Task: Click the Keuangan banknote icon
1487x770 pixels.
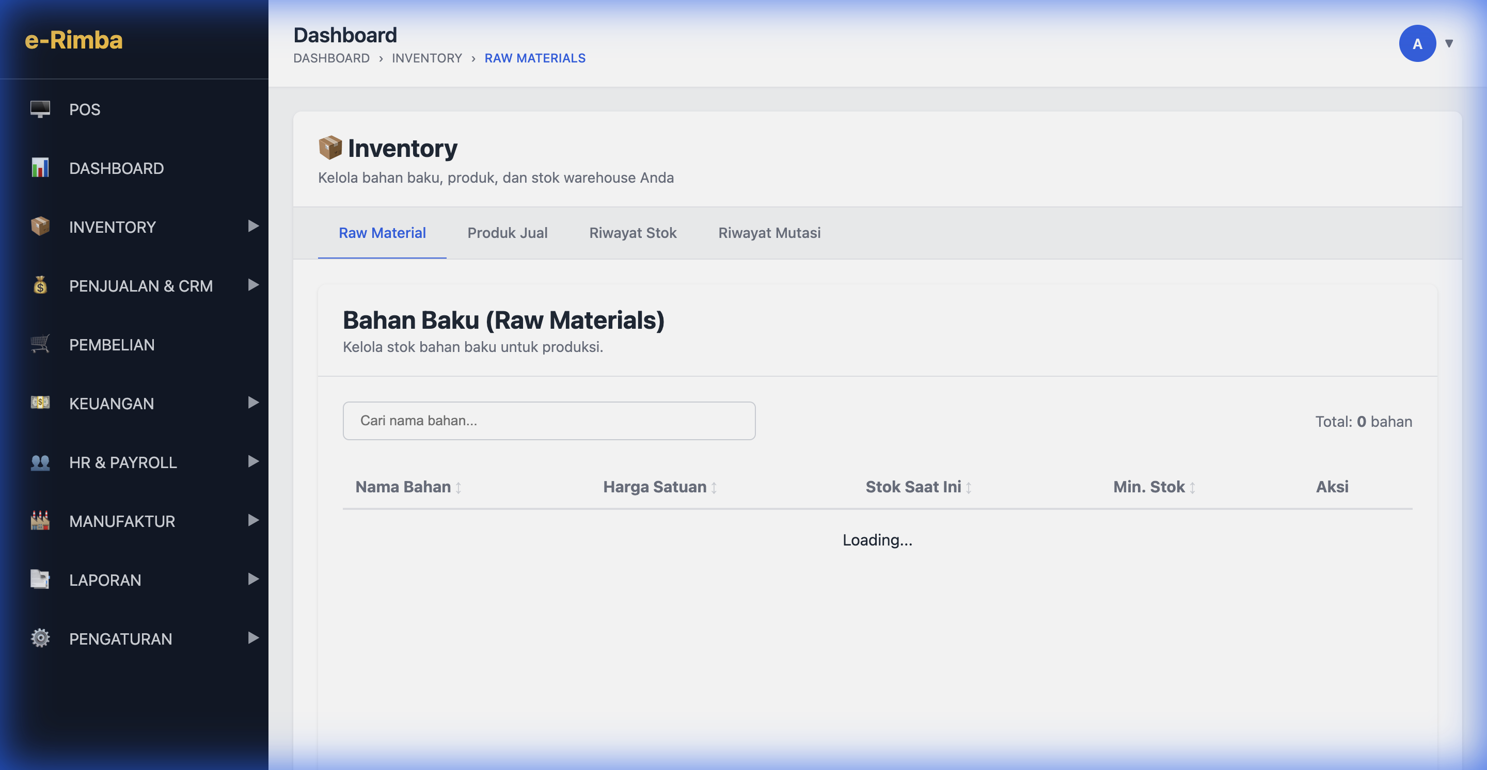Action: (40, 403)
